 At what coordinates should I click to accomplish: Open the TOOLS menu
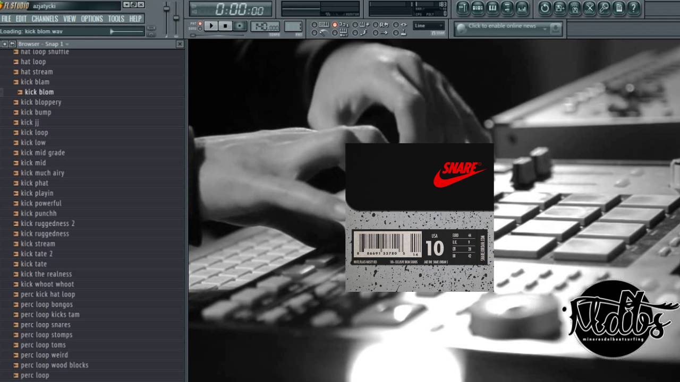point(116,19)
